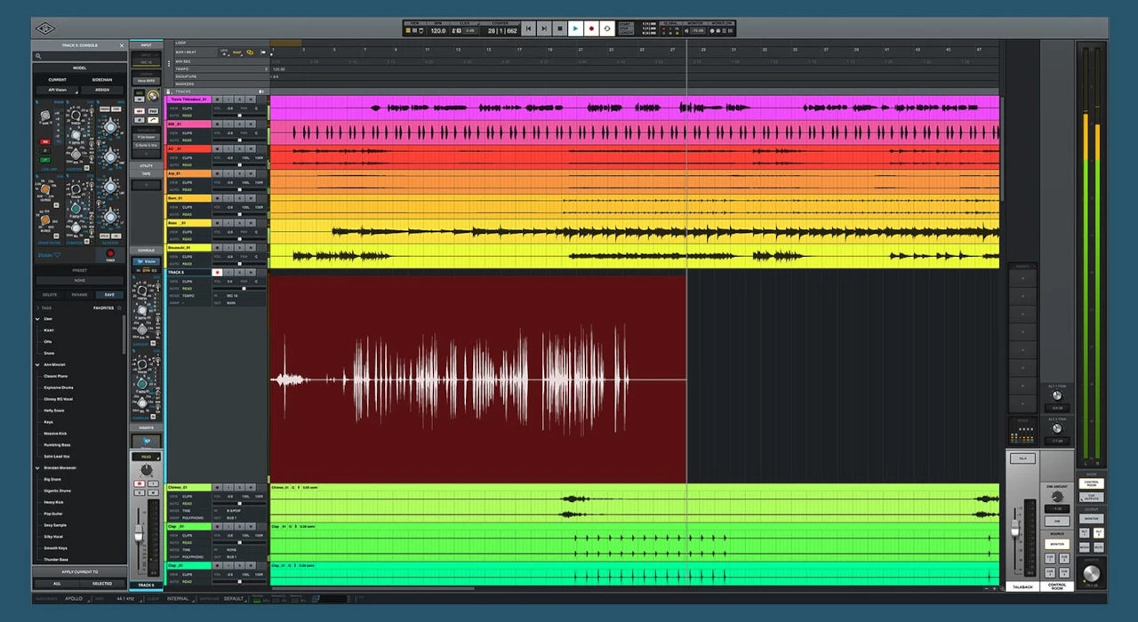The height and width of the screenshot is (622, 1138).
Task: Click the SAVE preset button
Action: 109,295
